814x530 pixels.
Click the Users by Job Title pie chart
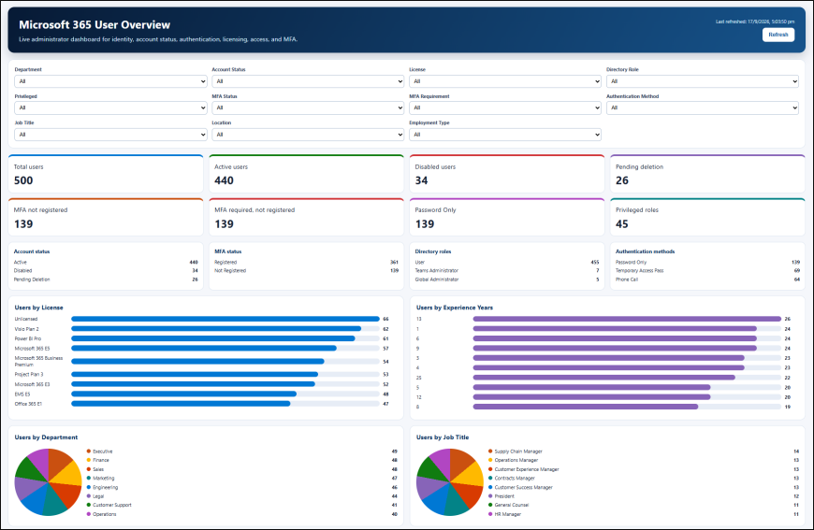tap(449, 482)
